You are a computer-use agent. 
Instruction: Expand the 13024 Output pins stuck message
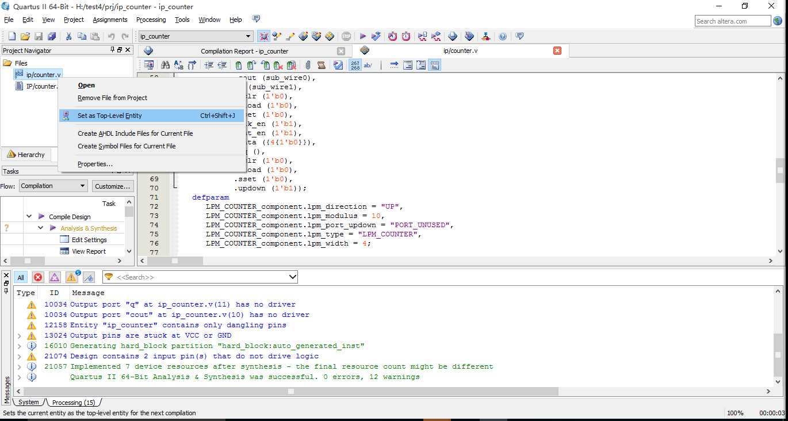pyautogui.click(x=20, y=336)
